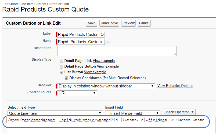Focus the Label input field
Viewport: 216px width, 133px height.
pos(81,35)
